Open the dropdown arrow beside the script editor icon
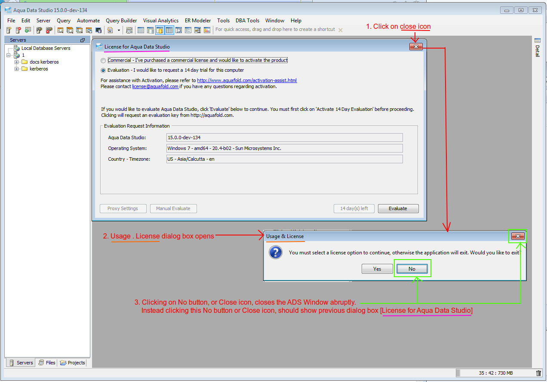The width and height of the screenshot is (547, 382). coord(119,30)
